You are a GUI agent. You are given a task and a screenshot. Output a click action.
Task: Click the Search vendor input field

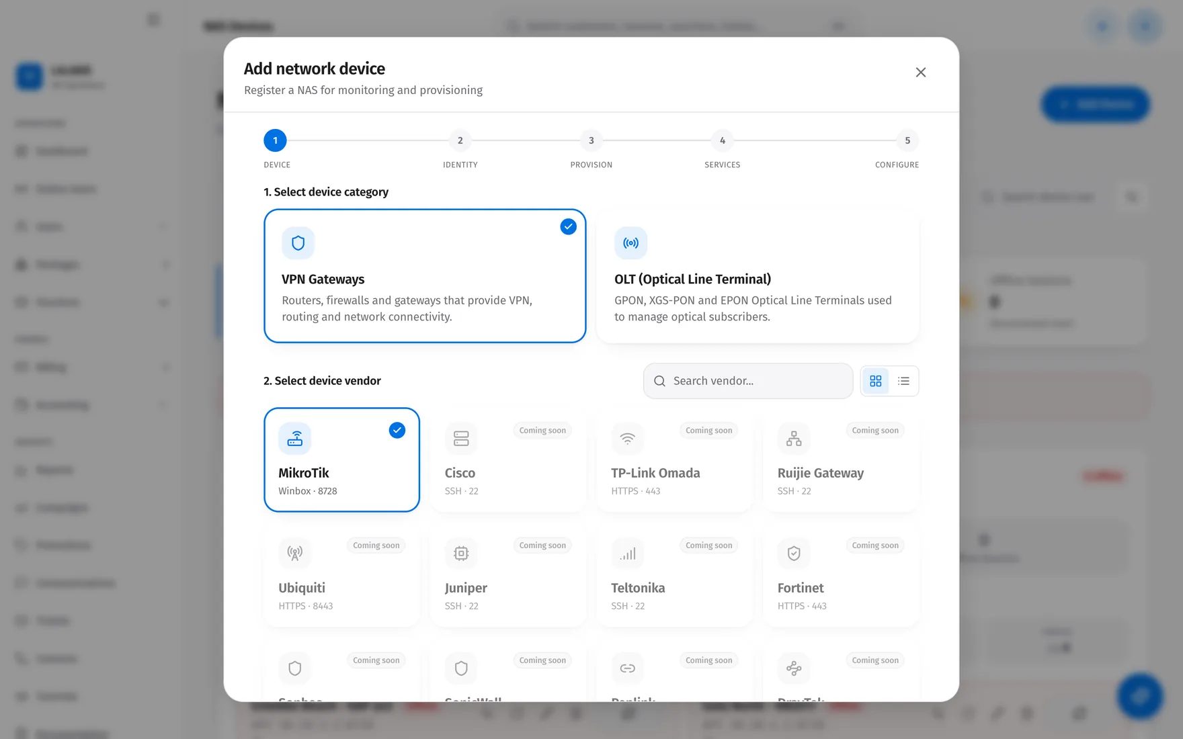pos(748,381)
